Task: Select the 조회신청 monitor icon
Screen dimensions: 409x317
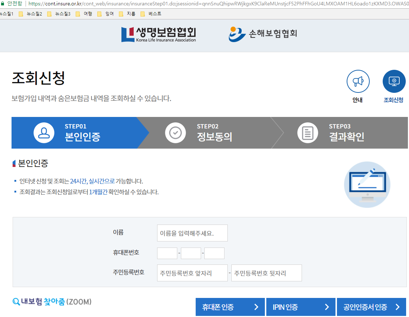Action: [394, 81]
